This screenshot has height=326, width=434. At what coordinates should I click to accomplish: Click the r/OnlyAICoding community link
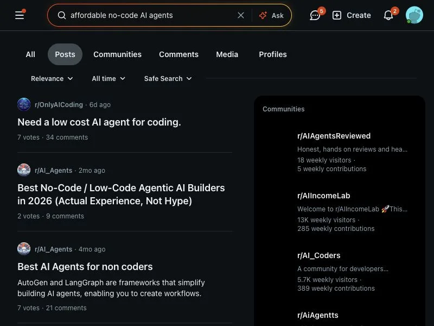(x=59, y=105)
